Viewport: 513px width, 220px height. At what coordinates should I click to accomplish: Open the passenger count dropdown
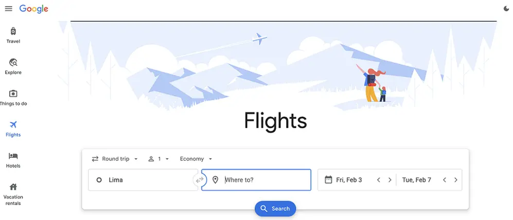(x=158, y=159)
